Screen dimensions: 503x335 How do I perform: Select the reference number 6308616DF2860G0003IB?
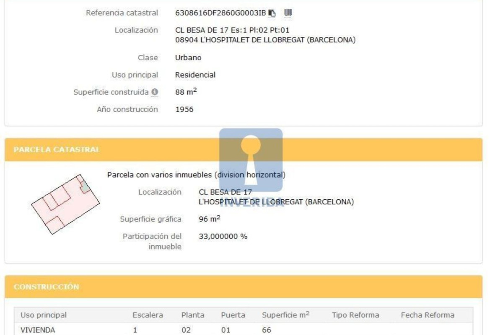pyautogui.click(x=220, y=13)
